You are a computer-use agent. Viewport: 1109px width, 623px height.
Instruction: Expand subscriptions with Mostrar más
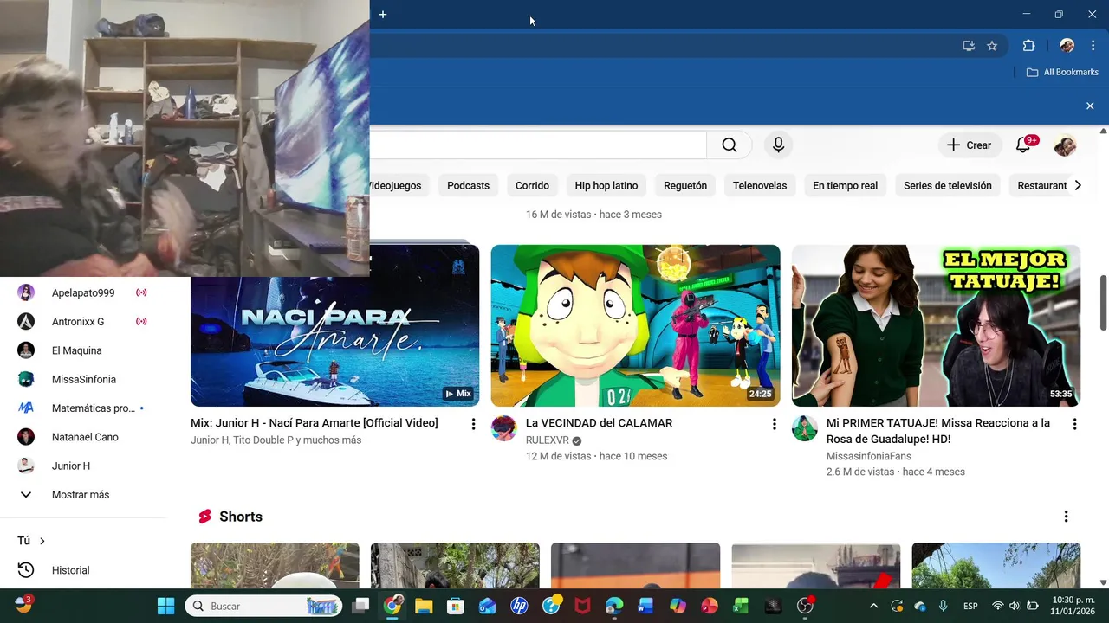(83, 495)
